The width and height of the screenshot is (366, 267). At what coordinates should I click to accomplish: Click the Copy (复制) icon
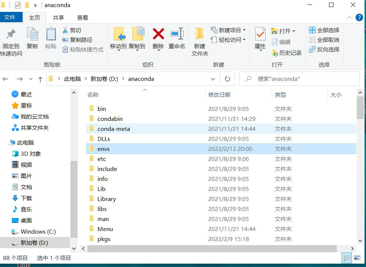[33, 38]
